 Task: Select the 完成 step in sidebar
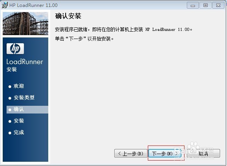pos(19,132)
